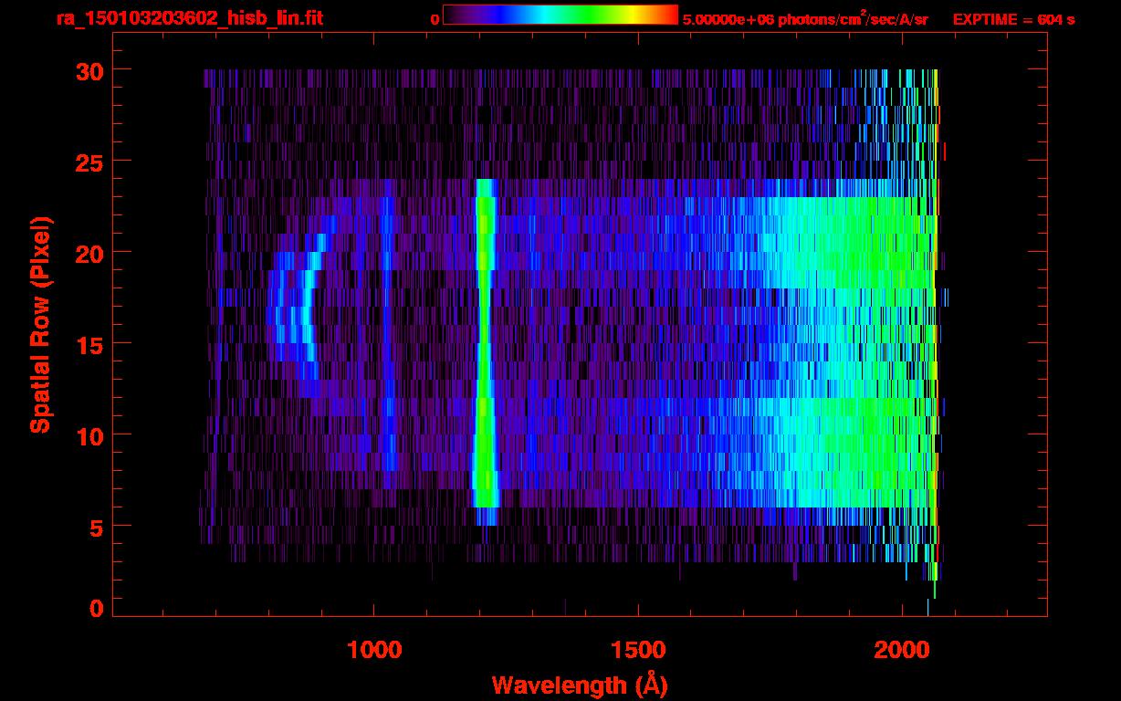Click the Spatial Row (Pixel) axis title

pos(40,324)
